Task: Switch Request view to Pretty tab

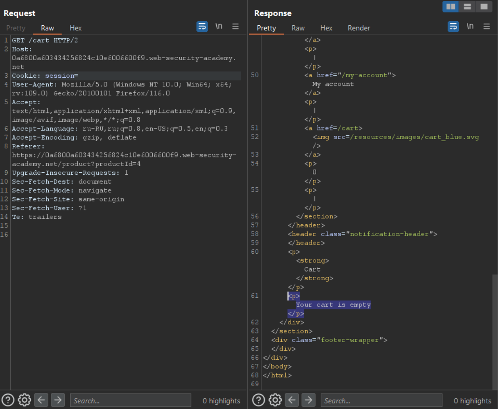Action: click(x=16, y=28)
